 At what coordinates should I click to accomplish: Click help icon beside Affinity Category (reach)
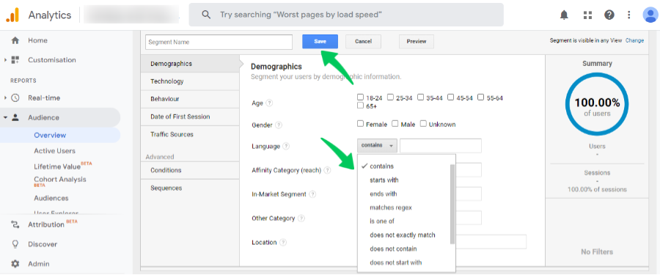[328, 170]
